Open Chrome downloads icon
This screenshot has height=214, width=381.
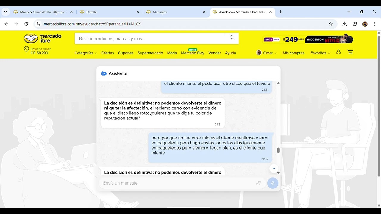point(345,24)
